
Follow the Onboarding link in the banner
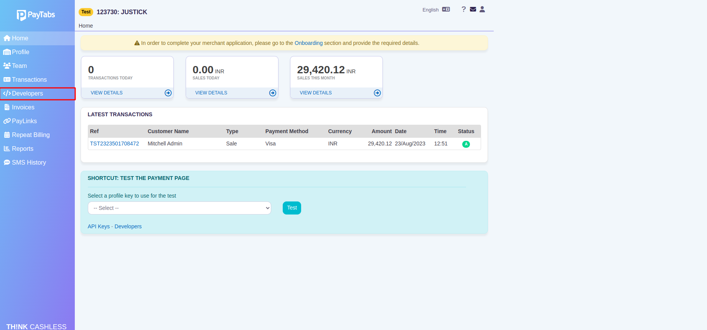[308, 43]
